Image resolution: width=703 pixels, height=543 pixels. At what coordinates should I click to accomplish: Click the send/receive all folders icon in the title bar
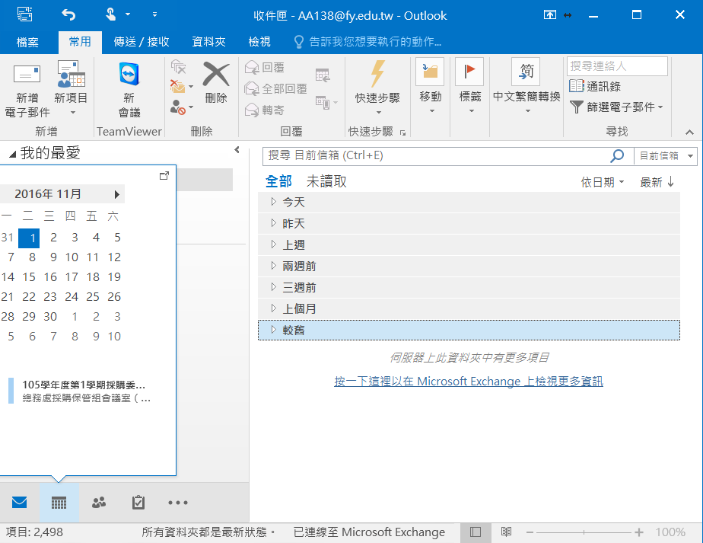click(25, 14)
